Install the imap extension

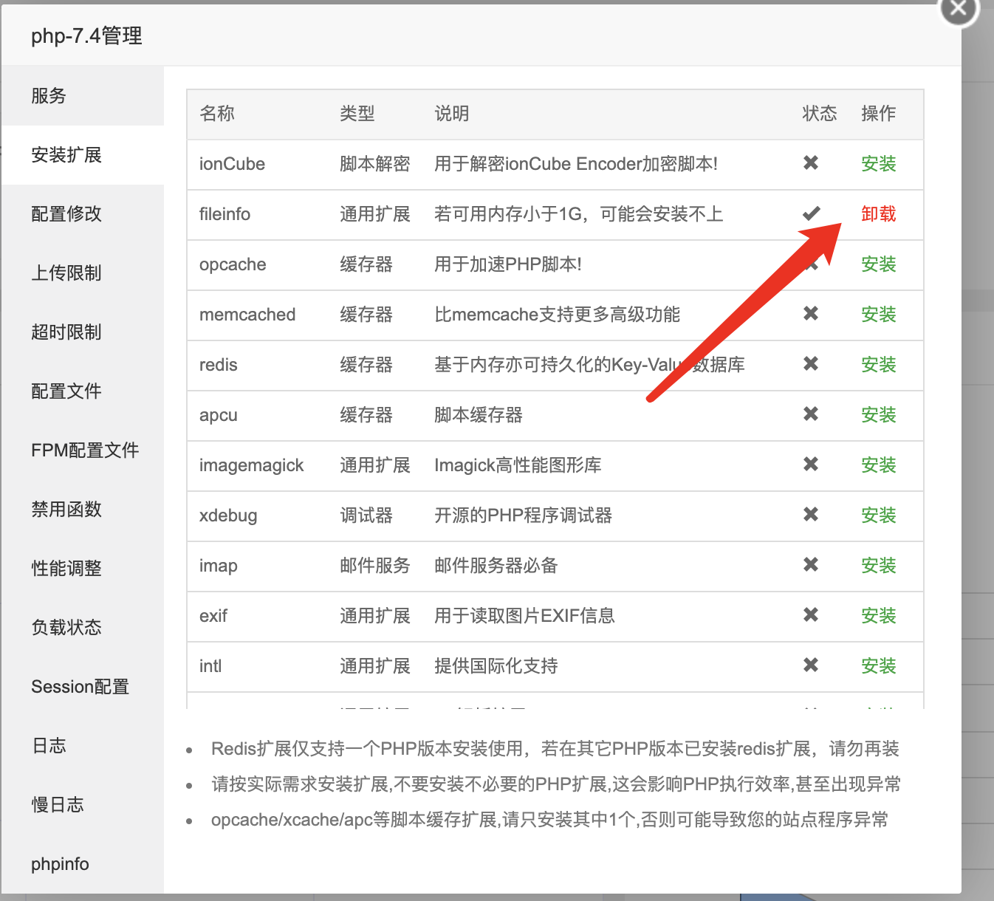click(878, 566)
